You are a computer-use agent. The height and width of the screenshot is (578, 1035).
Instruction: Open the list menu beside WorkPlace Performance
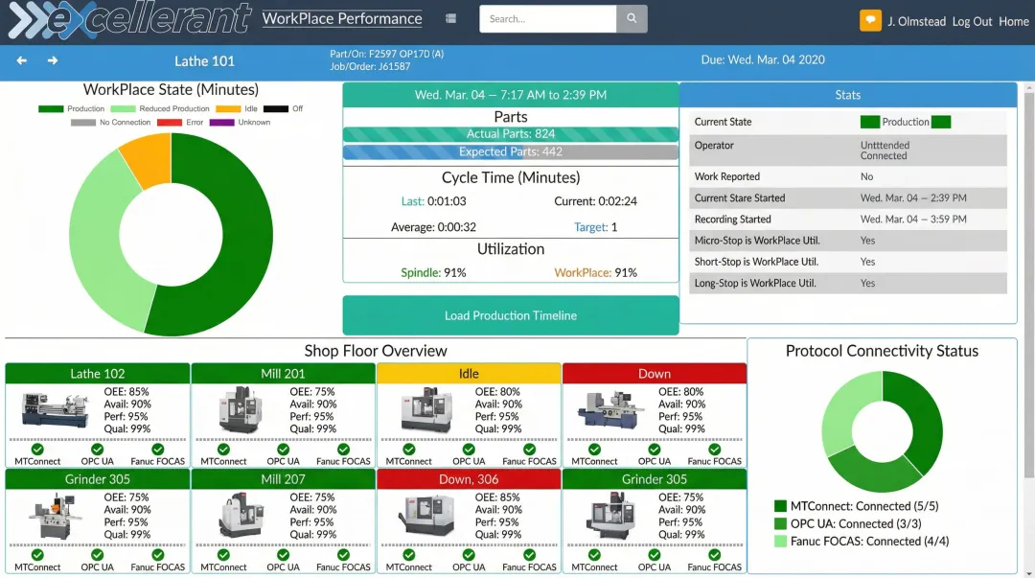pos(450,18)
